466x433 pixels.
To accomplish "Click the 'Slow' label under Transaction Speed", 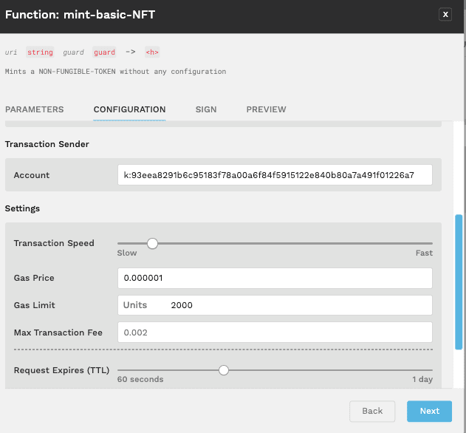I will coord(127,253).
